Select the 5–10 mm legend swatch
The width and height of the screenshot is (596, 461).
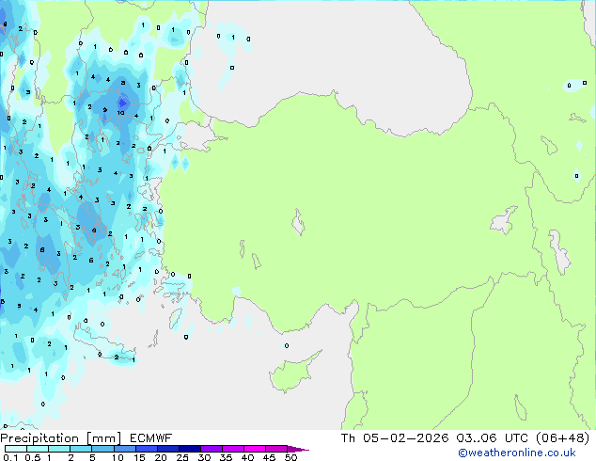click(103, 449)
